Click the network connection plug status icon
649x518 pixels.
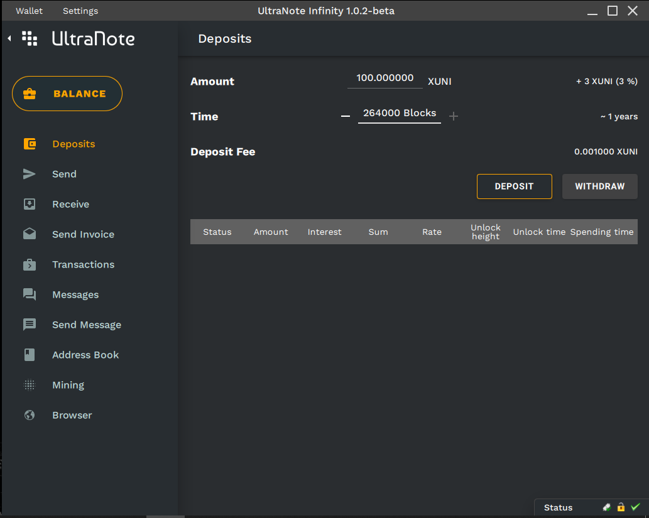[x=607, y=507]
